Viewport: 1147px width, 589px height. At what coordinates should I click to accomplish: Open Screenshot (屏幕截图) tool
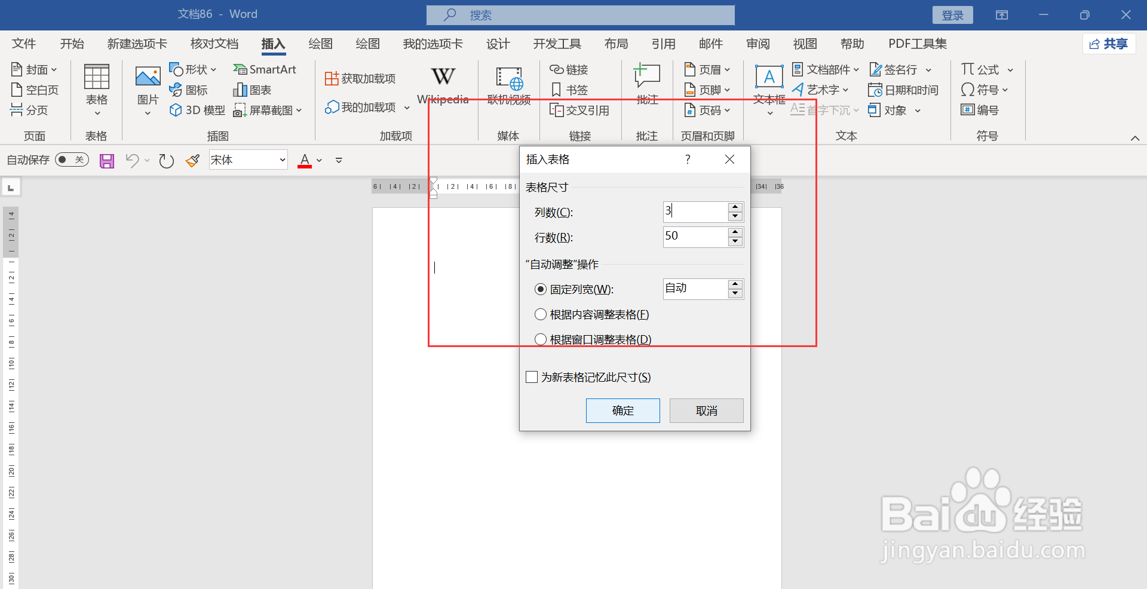(268, 111)
